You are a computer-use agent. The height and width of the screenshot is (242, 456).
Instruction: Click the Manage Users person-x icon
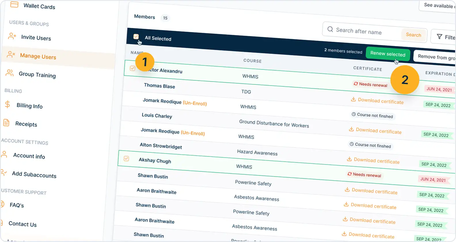tap(11, 54)
